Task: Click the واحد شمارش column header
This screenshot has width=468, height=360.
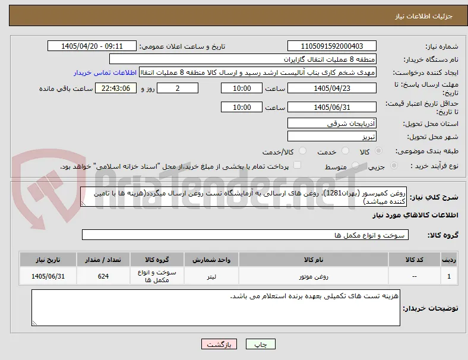Action: click(211, 260)
